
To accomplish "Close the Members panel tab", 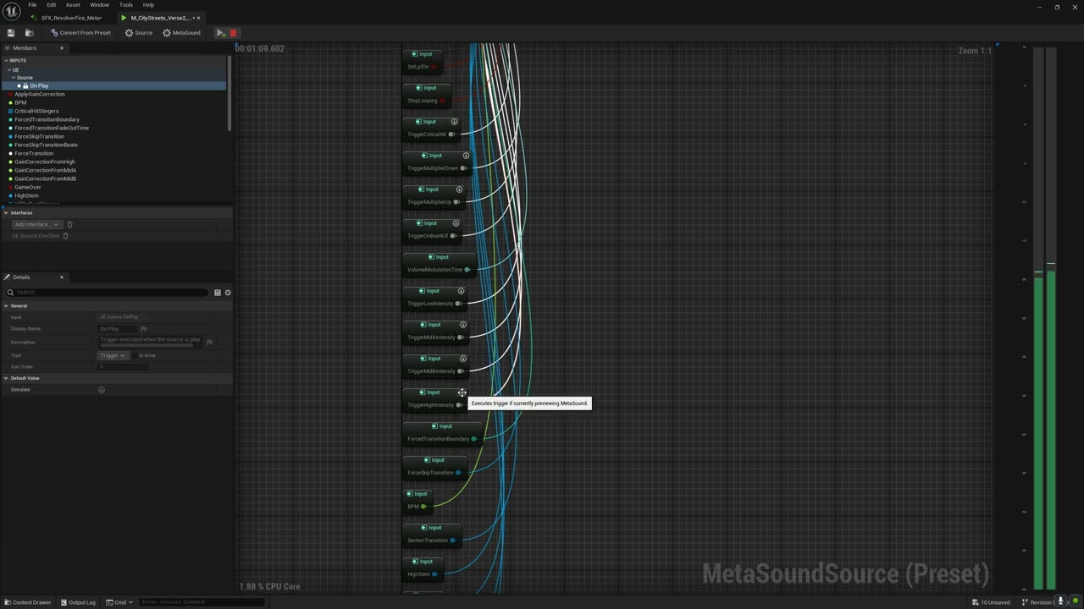I will tap(61, 48).
